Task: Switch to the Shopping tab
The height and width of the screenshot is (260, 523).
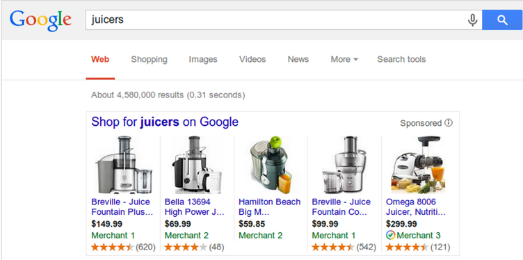Action: (149, 59)
